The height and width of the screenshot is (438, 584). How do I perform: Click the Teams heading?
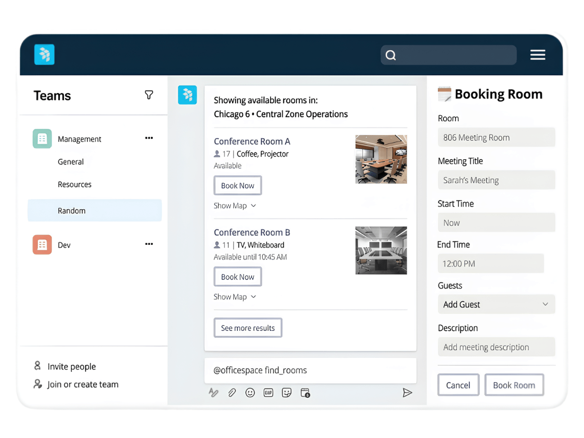[x=52, y=95]
